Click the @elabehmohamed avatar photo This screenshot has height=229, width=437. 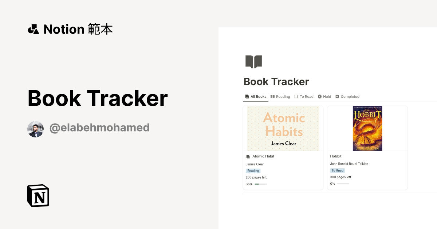(x=35, y=128)
